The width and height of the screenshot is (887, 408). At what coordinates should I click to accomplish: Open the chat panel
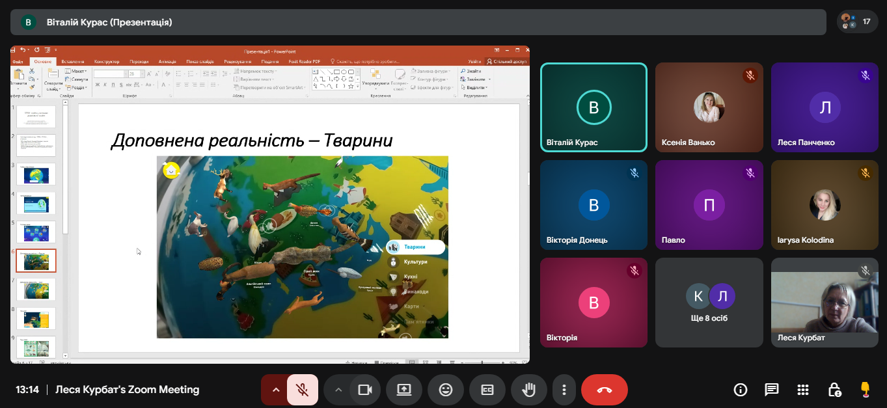pos(771,390)
